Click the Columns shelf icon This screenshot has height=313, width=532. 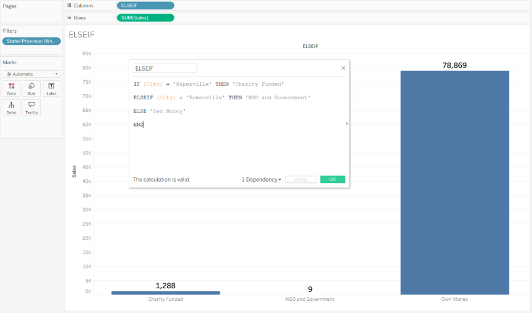tap(69, 5)
